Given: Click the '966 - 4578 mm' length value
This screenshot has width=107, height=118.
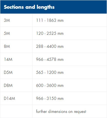Looking at the screenshot, I should pos(50,59).
